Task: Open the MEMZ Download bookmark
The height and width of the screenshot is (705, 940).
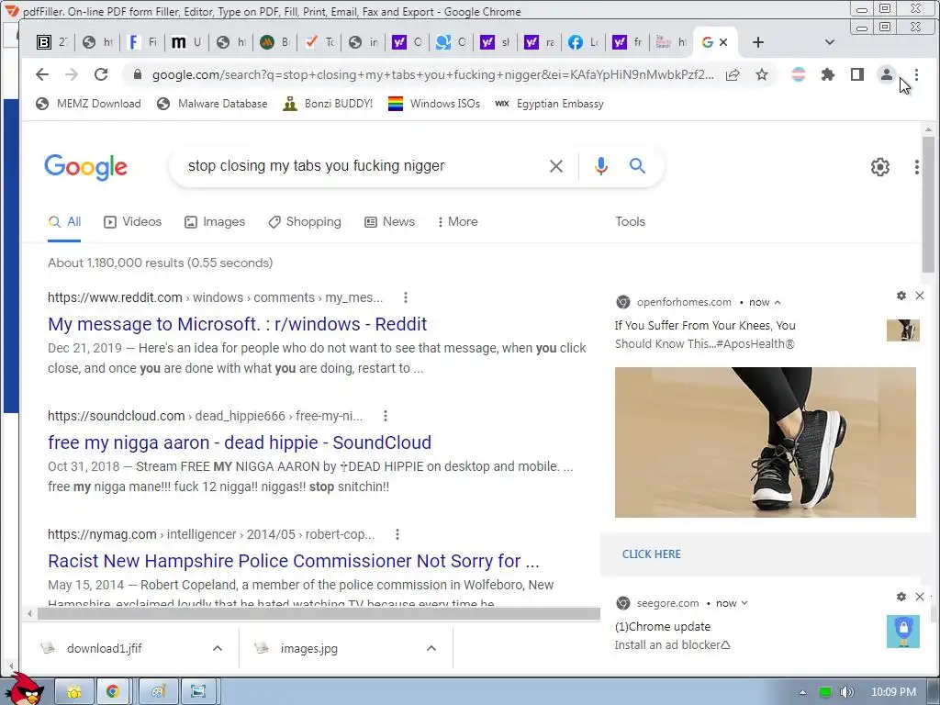Action: (88, 104)
